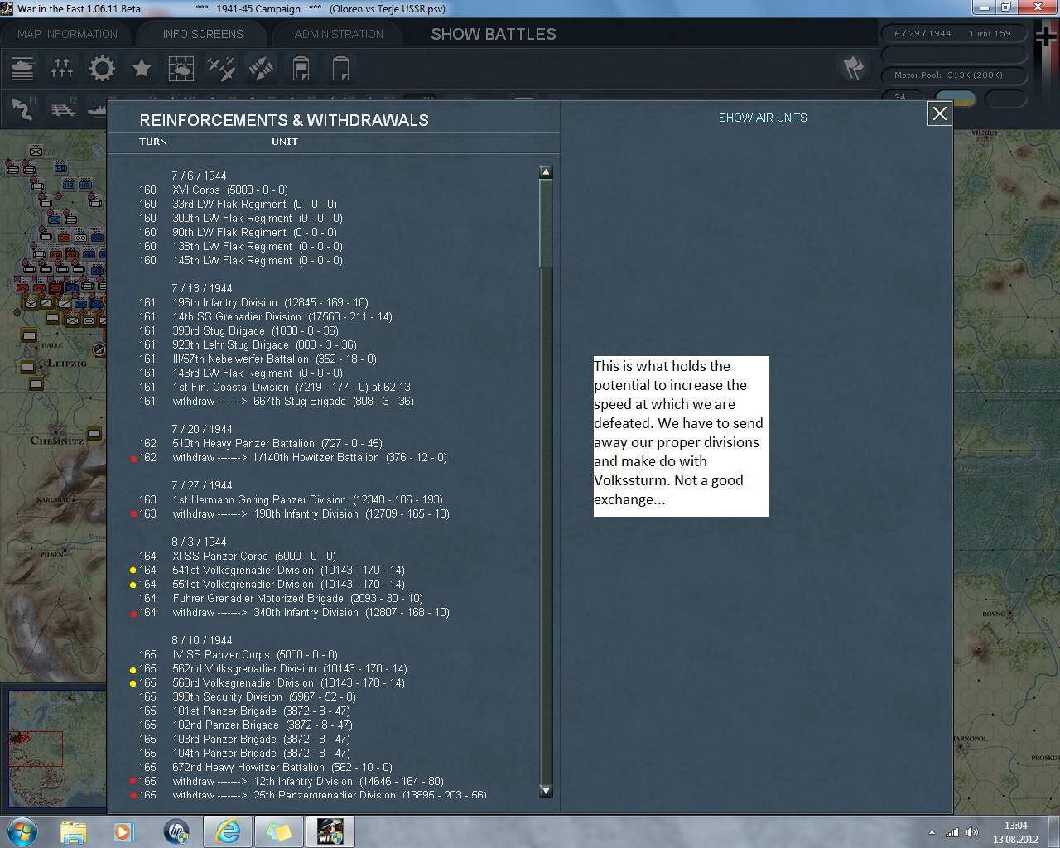Select 300th LW Flak Regiment row
This screenshot has width=1060, height=848.
click(240, 218)
